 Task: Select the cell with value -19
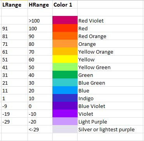pos(14,113)
